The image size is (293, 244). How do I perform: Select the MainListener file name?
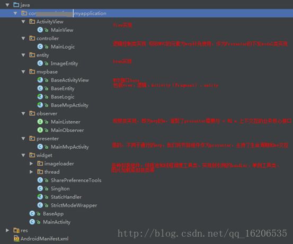click(66, 122)
